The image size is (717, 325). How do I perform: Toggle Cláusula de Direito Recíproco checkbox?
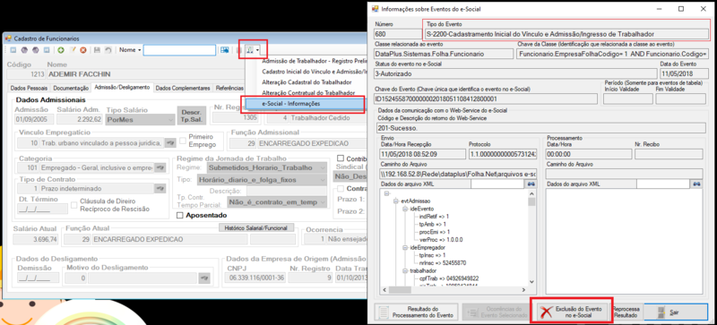[74, 206]
